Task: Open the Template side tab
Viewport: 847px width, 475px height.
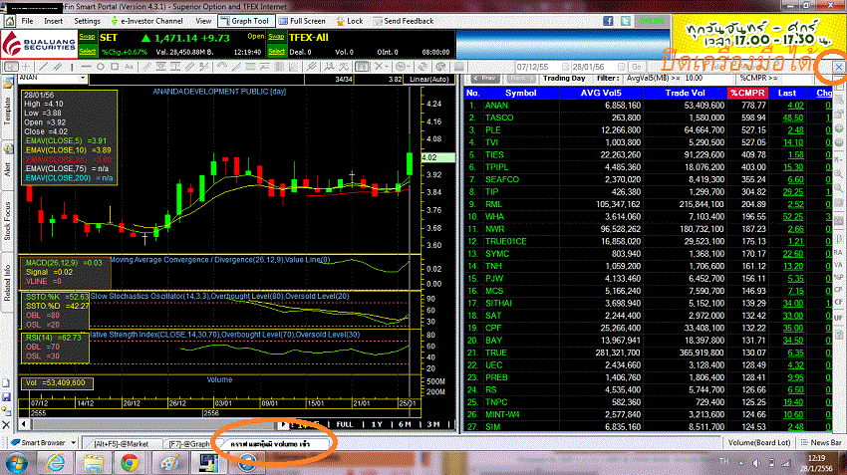Action: [x=8, y=112]
